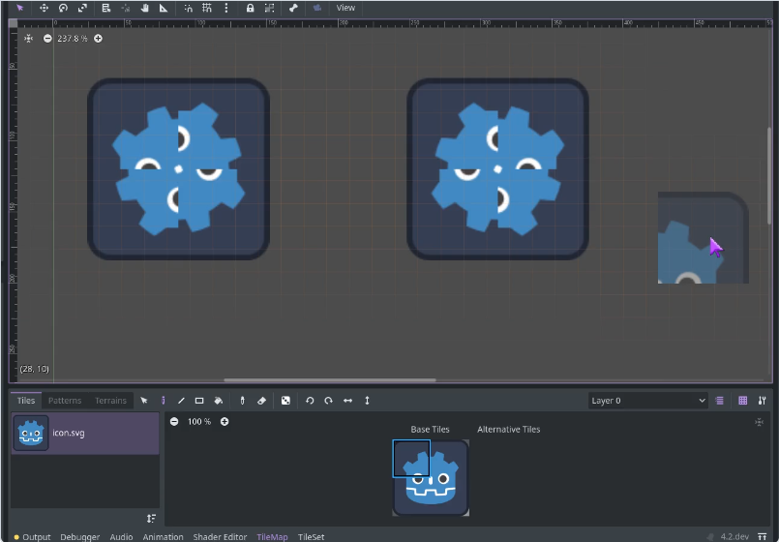Screen dimensions: 779x542
Task: Open the View menu in viewport toolbar
Action: [x=345, y=8]
